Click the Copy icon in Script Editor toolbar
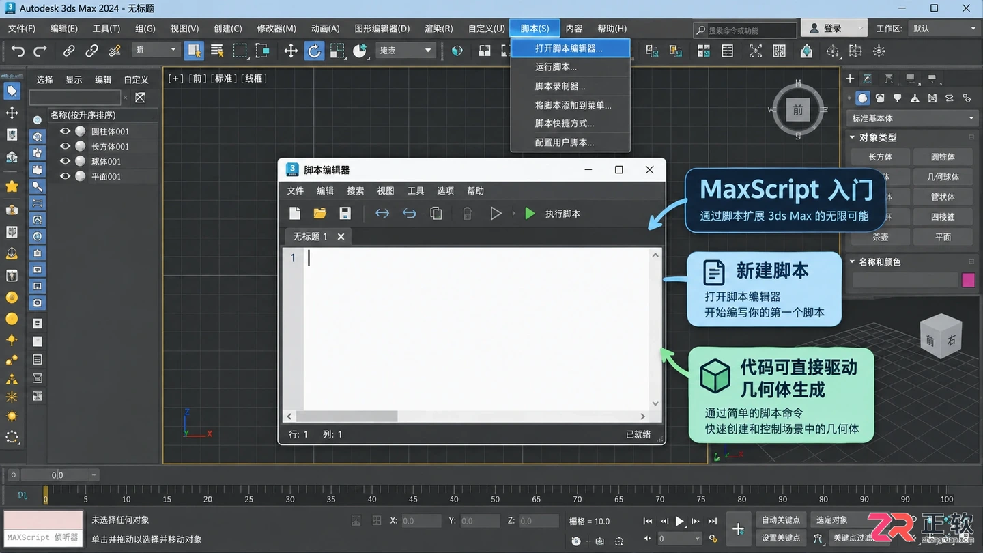Screen dimensions: 983x553 pyautogui.click(x=436, y=214)
